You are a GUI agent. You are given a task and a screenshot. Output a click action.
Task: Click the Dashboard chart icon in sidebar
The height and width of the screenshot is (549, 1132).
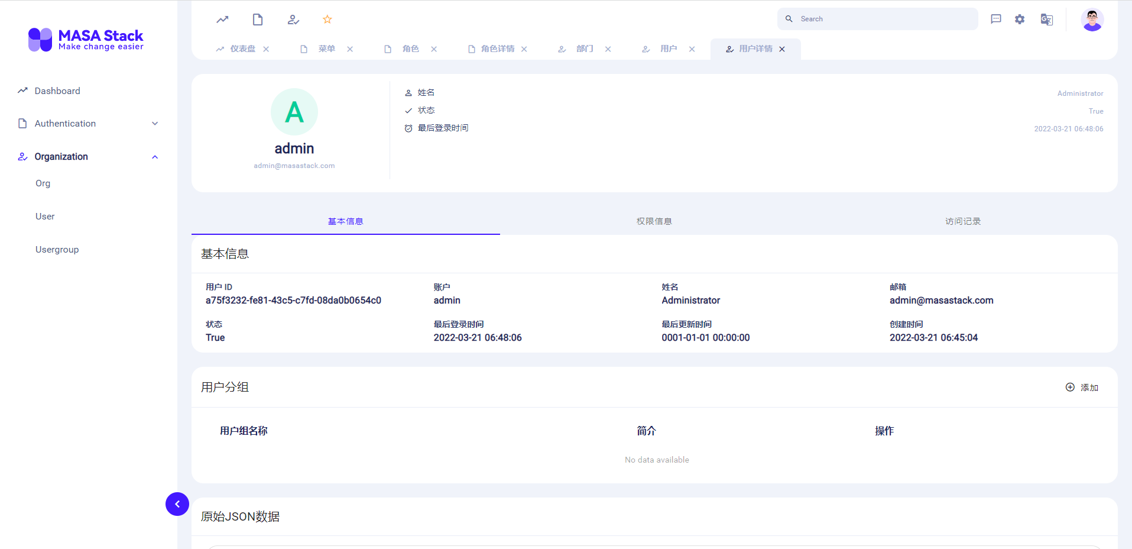click(x=22, y=91)
